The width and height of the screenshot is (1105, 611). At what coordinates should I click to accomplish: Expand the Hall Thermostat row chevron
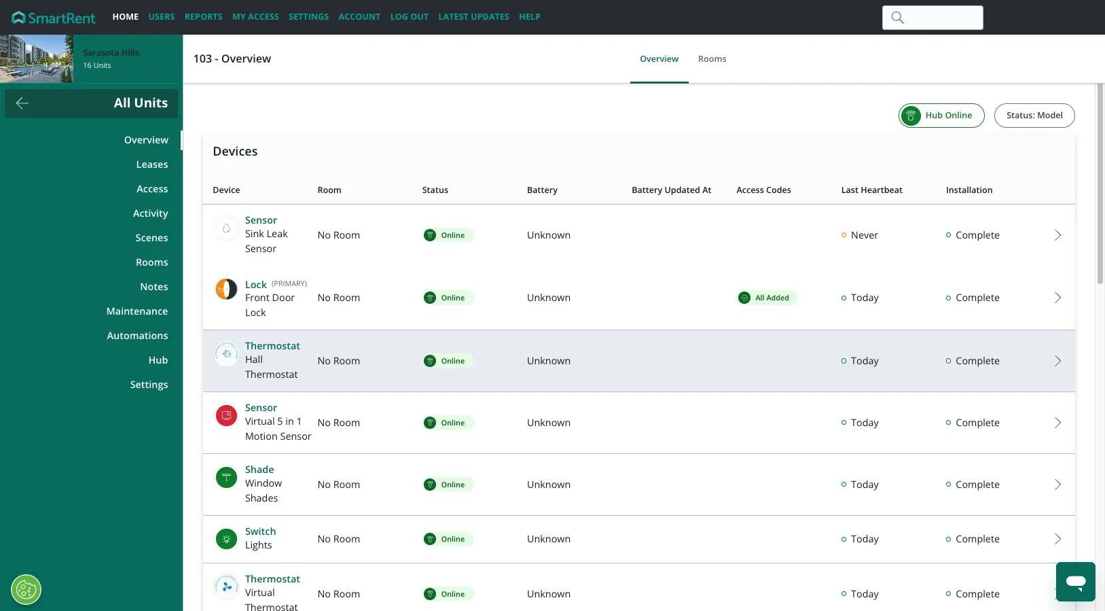point(1057,361)
